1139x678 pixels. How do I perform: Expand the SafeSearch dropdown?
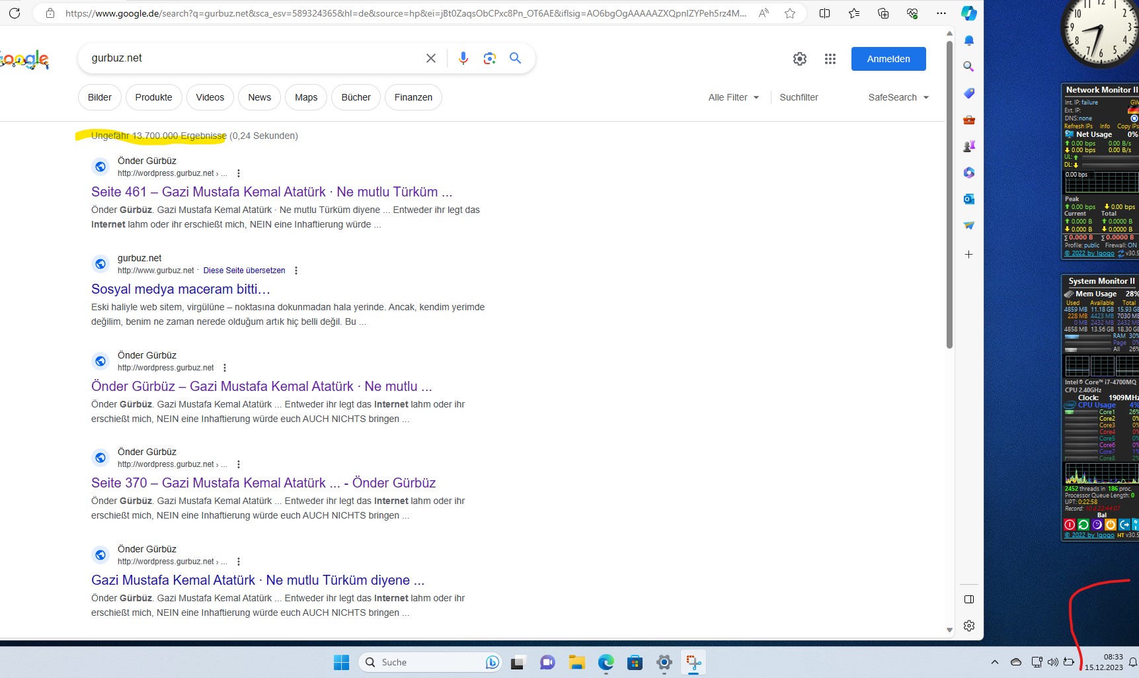point(898,97)
